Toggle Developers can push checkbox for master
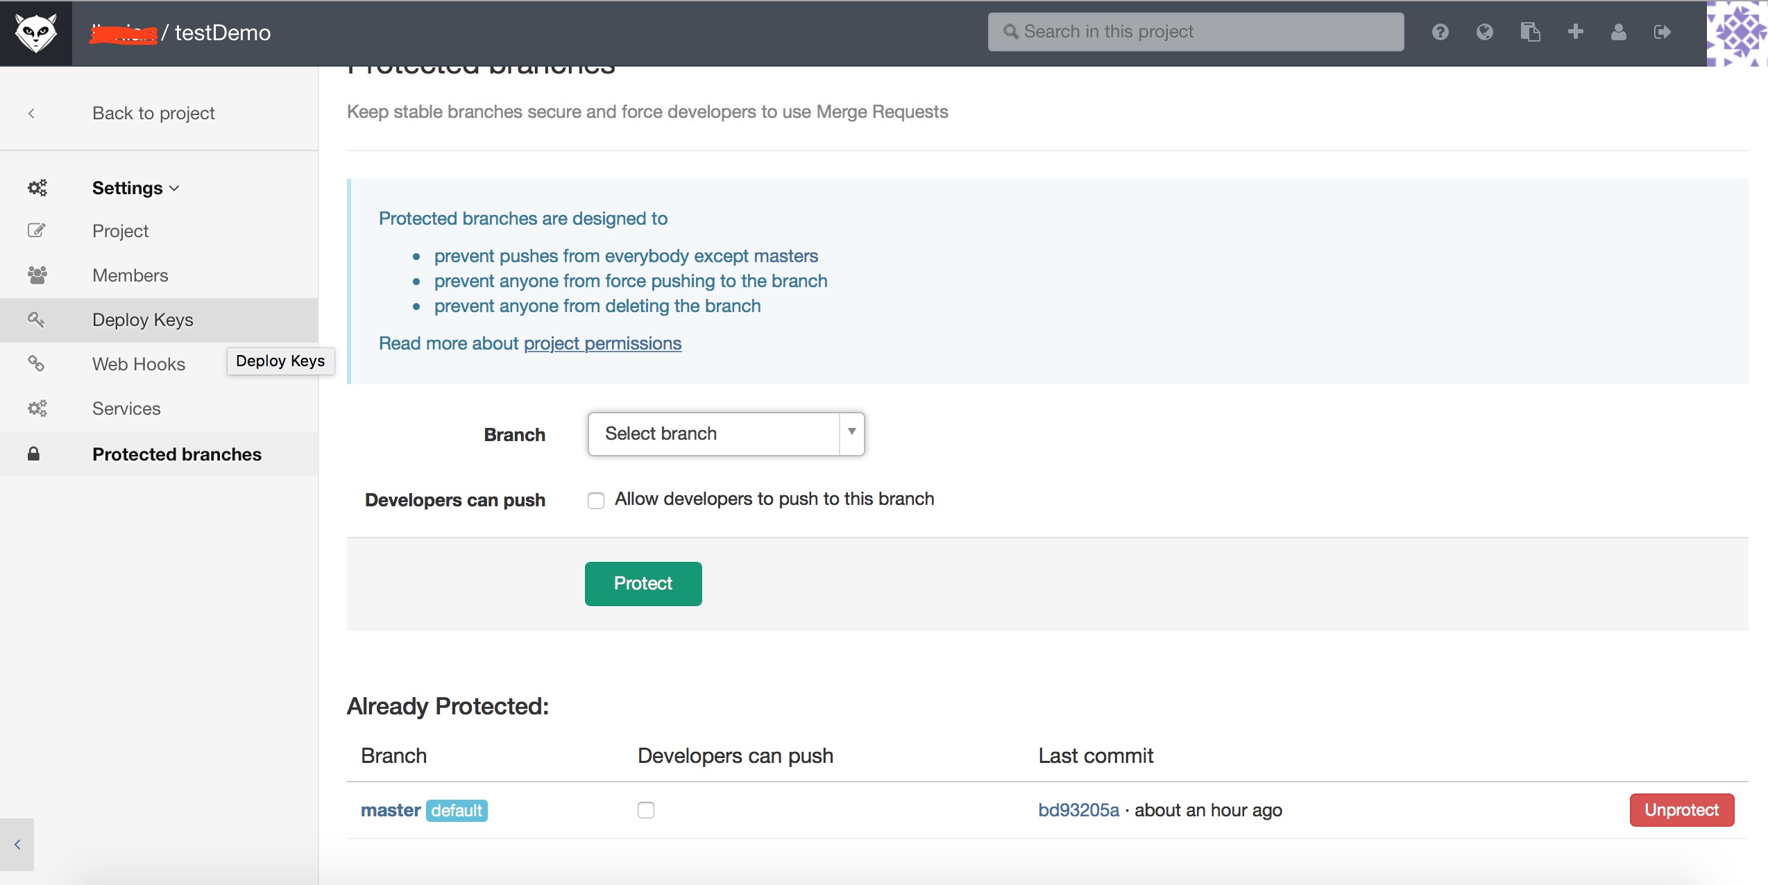Screen dimensions: 1768x885 646,809
